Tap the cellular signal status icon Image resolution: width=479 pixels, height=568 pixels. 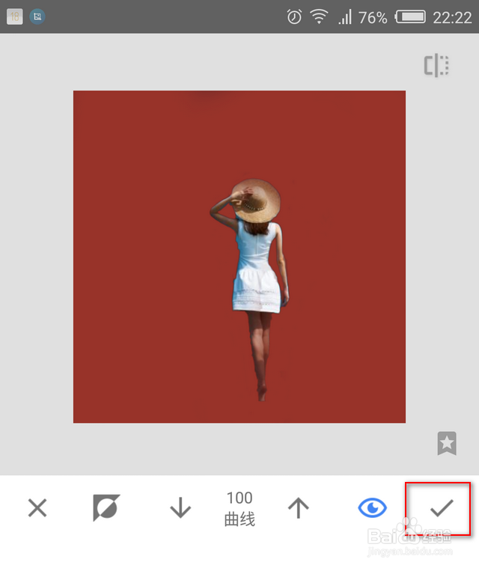[x=345, y=17]
